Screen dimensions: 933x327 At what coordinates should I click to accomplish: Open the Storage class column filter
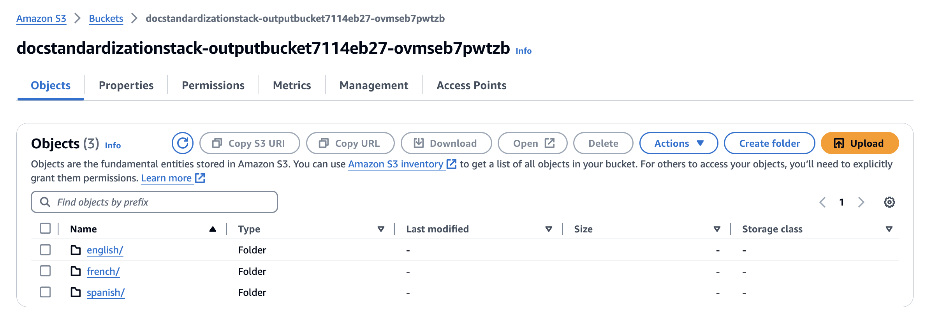pyautogui.click(x=889, y=229)
